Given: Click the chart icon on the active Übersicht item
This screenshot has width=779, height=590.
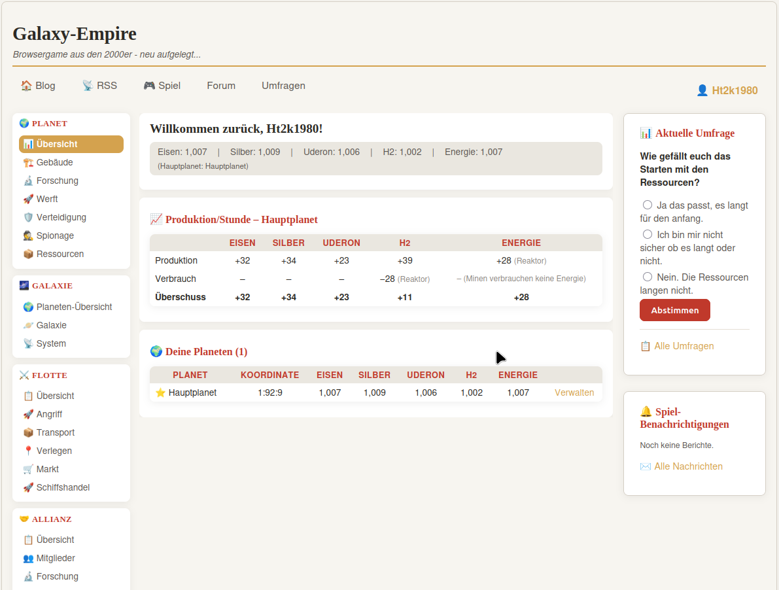Looking at the screenshot, I should pos(28,144).
